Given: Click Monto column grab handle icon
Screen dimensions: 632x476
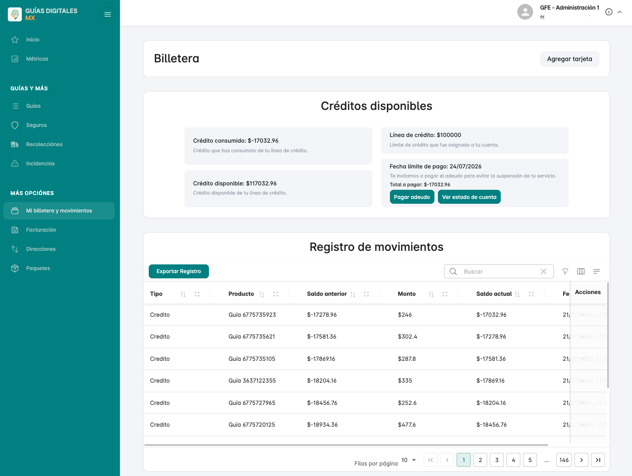Looking at the screenshot, I should point(445,294).
